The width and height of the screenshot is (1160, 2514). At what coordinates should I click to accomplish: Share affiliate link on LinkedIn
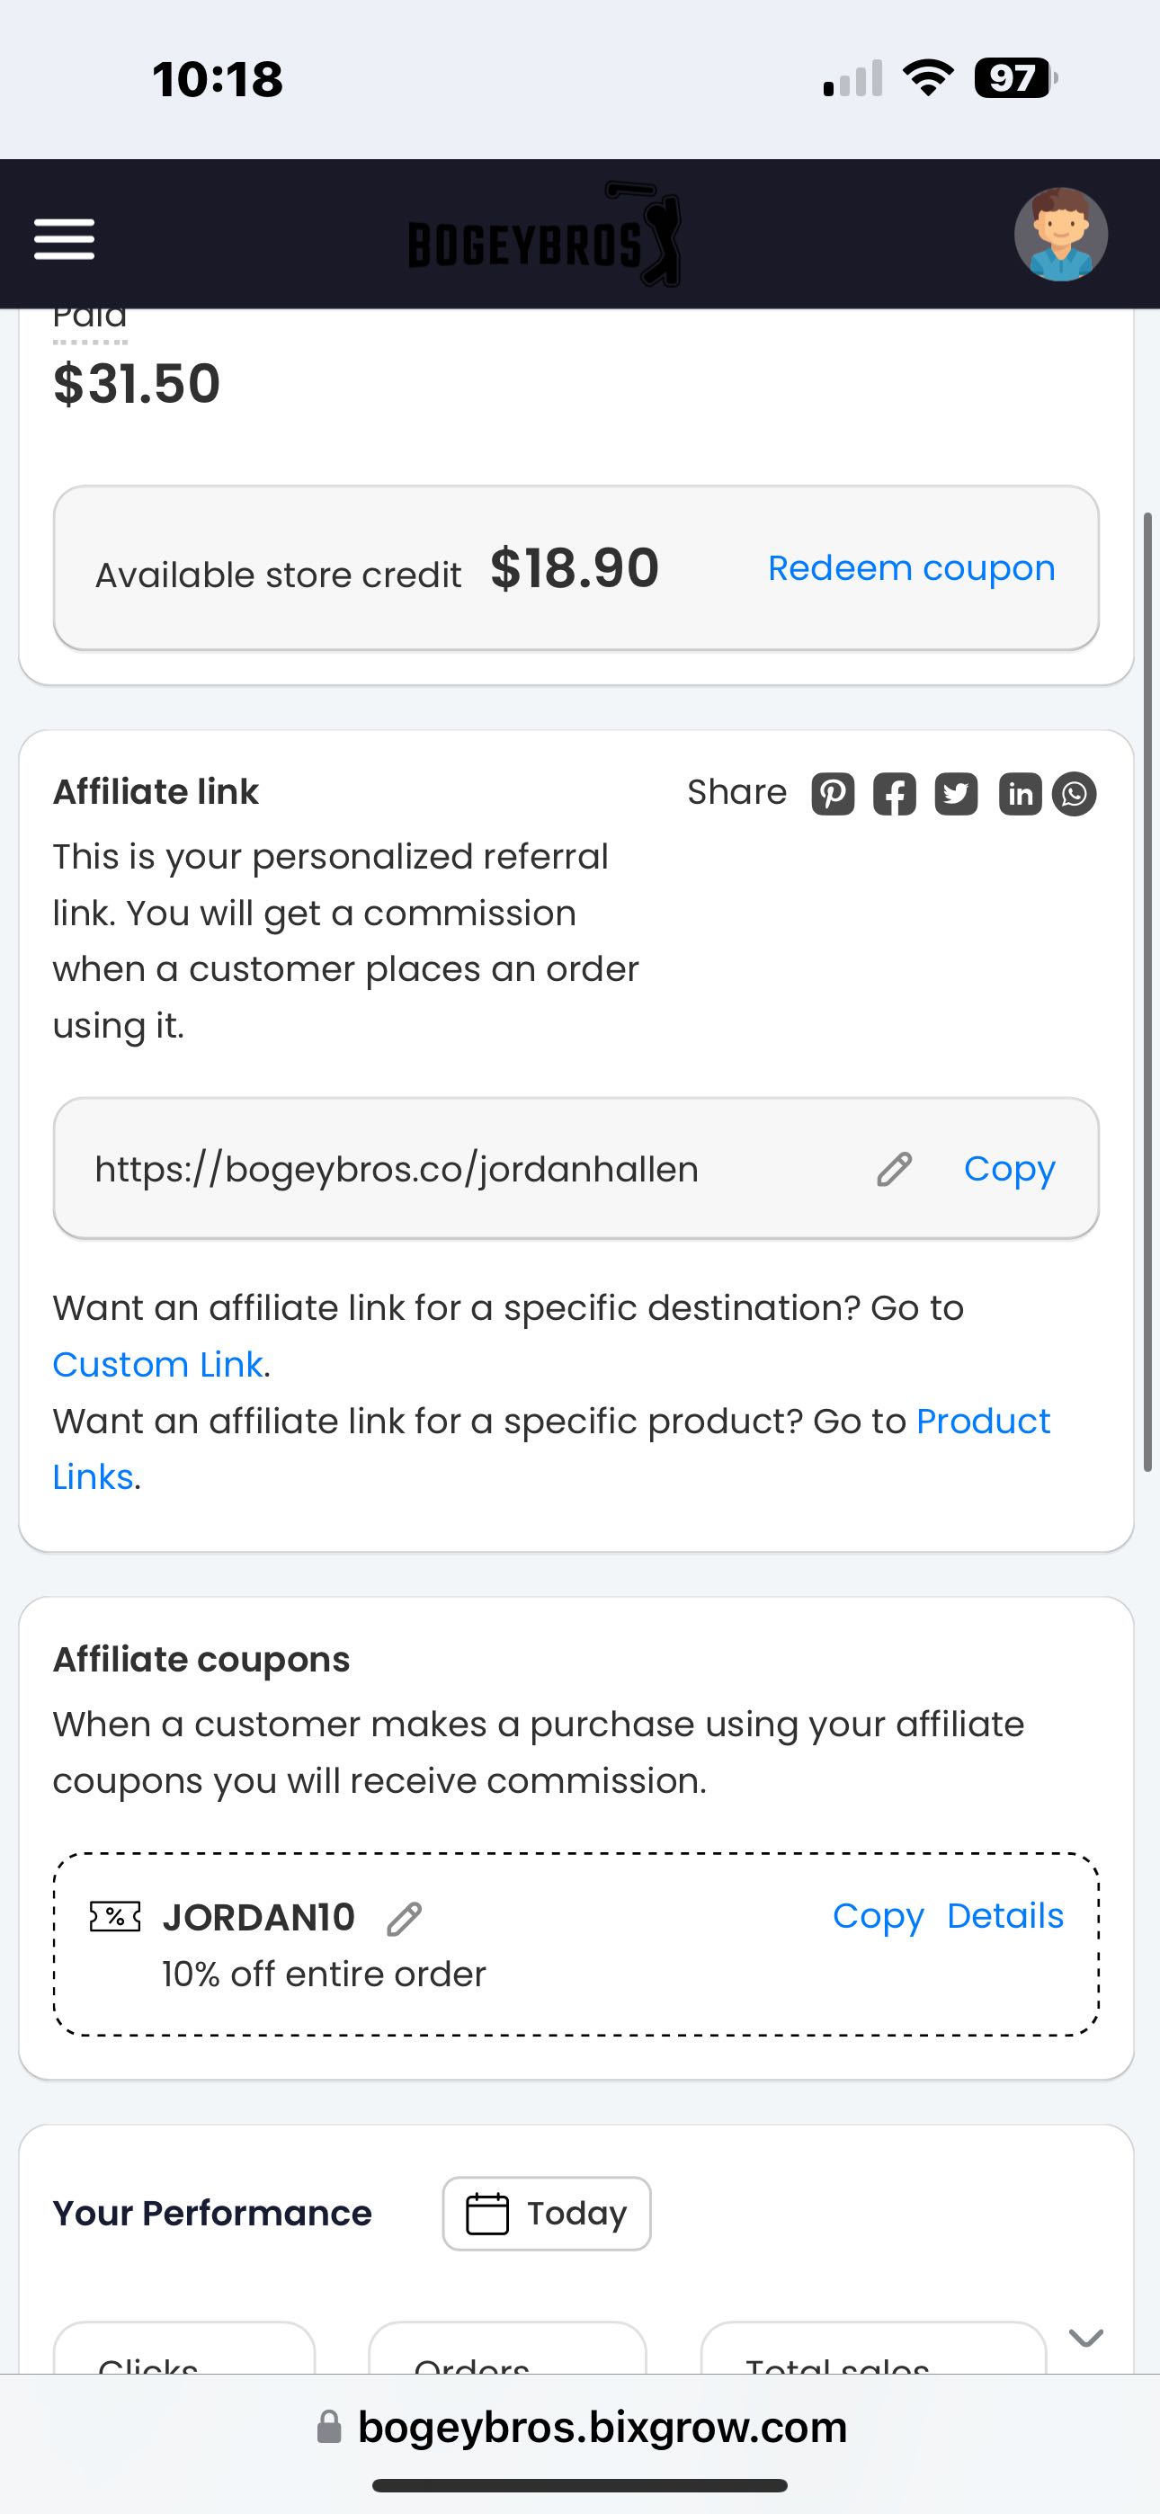pyautogui.click(x=1020, y=793)
